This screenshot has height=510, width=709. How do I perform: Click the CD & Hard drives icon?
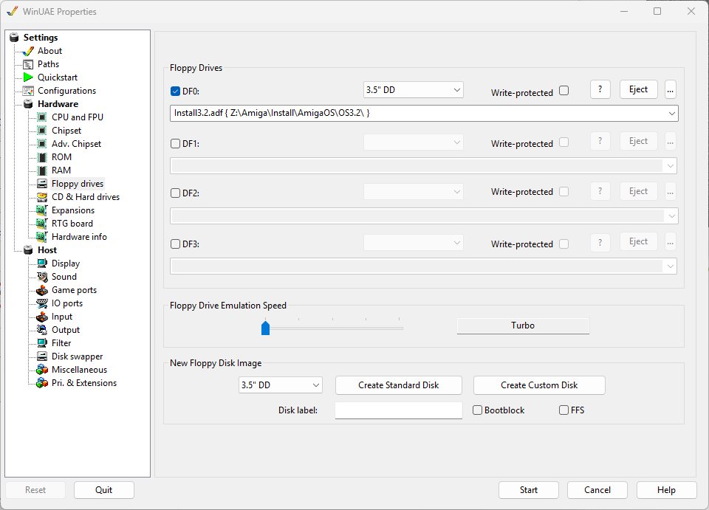42,197
